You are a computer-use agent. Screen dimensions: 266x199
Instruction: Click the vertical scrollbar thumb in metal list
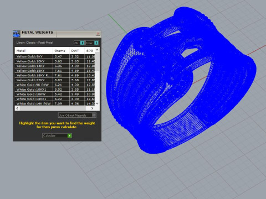coord(98,62)
